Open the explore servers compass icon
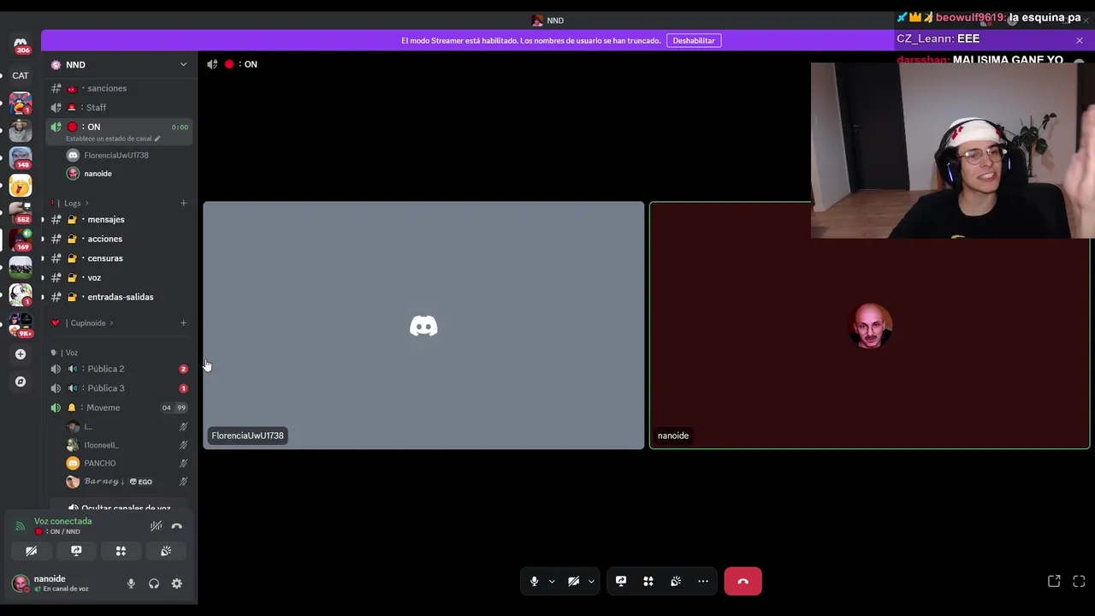 21,382
